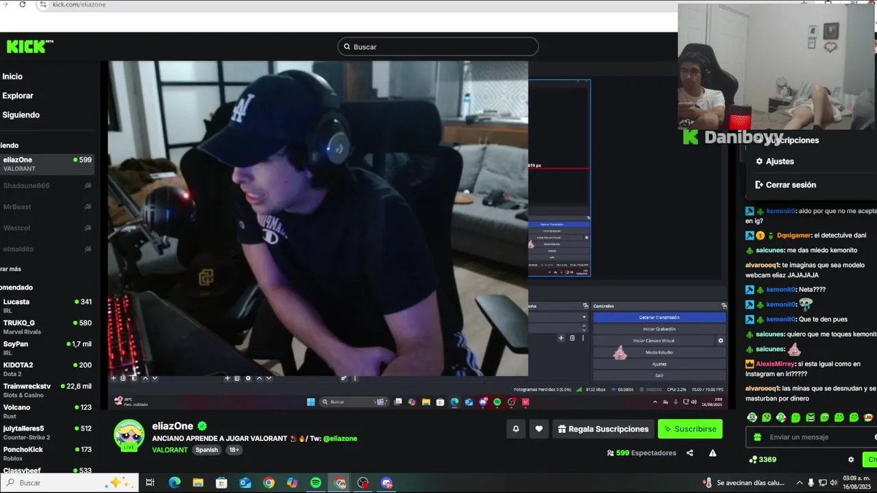Open the notification bell for eliazOne
Viewport: 877px width, 493px height.
516,429
